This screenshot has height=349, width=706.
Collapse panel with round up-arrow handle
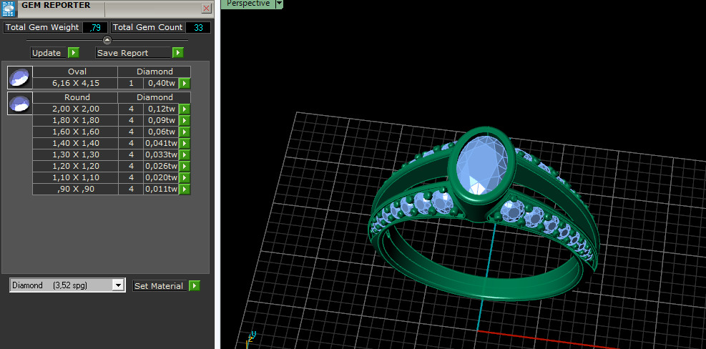pyautogui.click(x=107, y=40)
